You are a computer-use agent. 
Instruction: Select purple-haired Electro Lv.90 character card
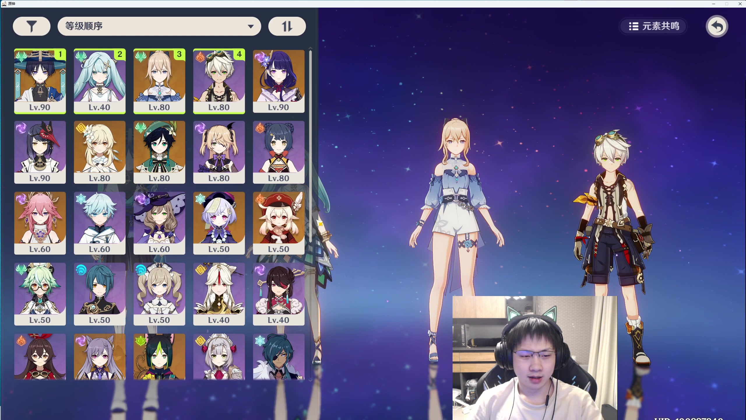click(x=279, y=81)
